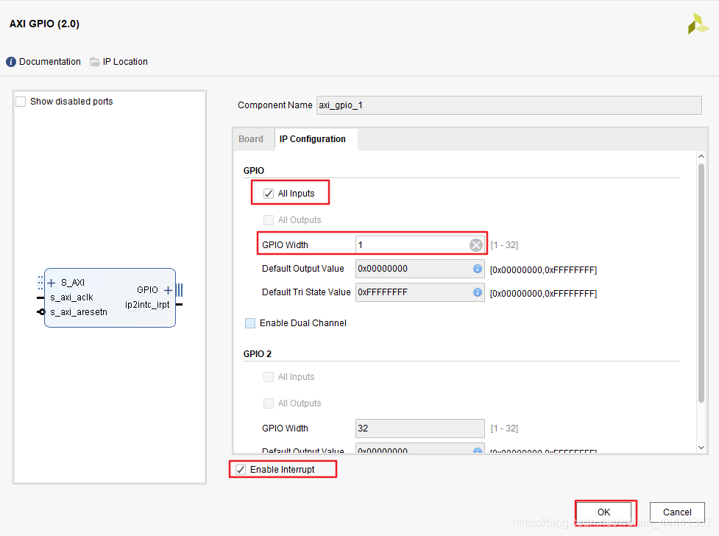Enable the Dual Channel checkbox
The height and width of the screenshot is (536, 719).
[250, 323]
